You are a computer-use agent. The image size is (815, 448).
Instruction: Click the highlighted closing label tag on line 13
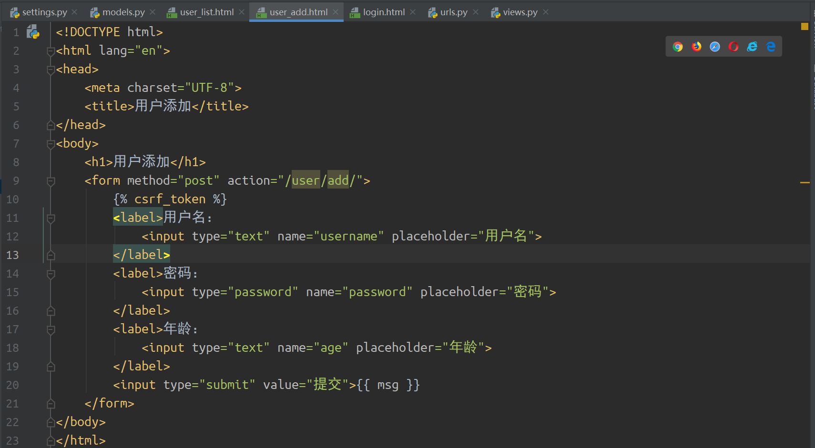click(142, 255)
